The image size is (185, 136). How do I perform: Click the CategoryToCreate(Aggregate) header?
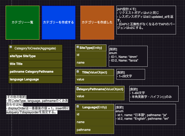click(x=35, y=48)
